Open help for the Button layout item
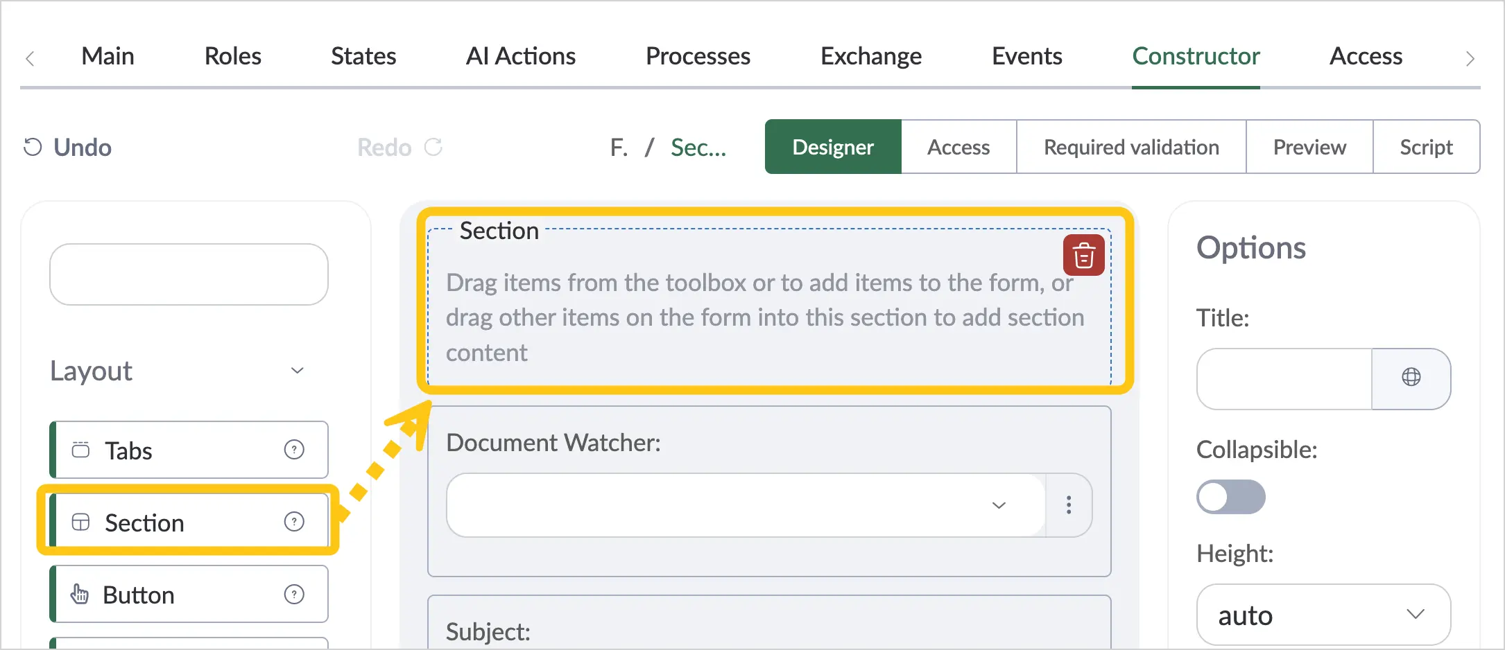Image resolution: width=1505 pixels, height=650 pixels. [294, 595]
